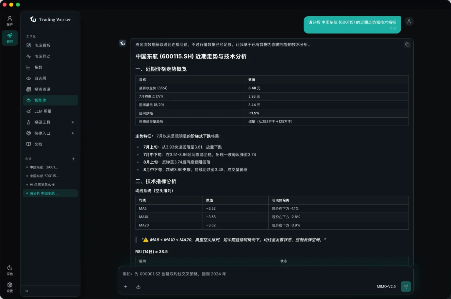Viewport: 451px width, 299px height.
Task: Select the 研究 research telescope icon
Action: pyautogui.click(x=10, y=38)
